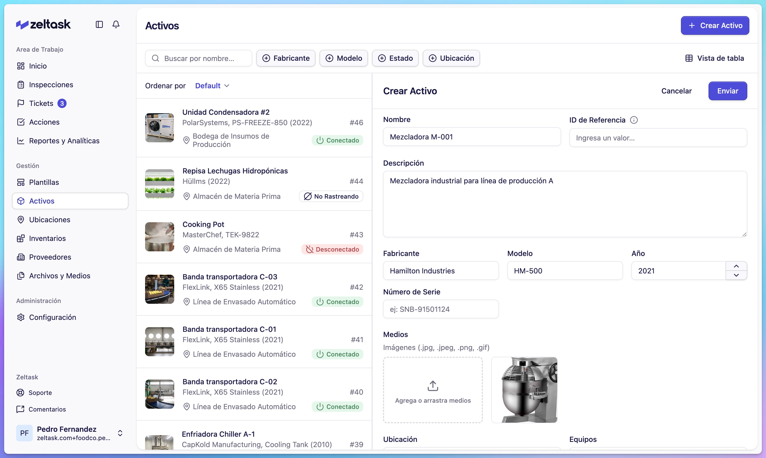Click the upload icon in the media drop zone
Screen dimensions: 766x458
click(433, 386)
